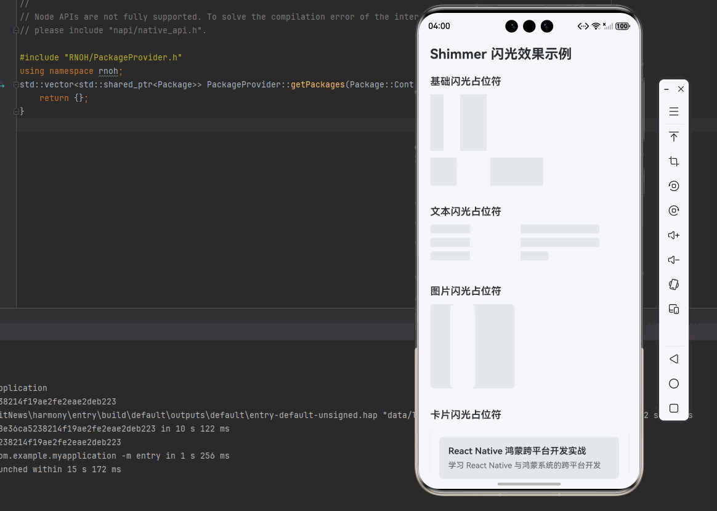Click the 'com.example.myapplication -m entry' log line
717x511 pixels.
click(115, 456)
